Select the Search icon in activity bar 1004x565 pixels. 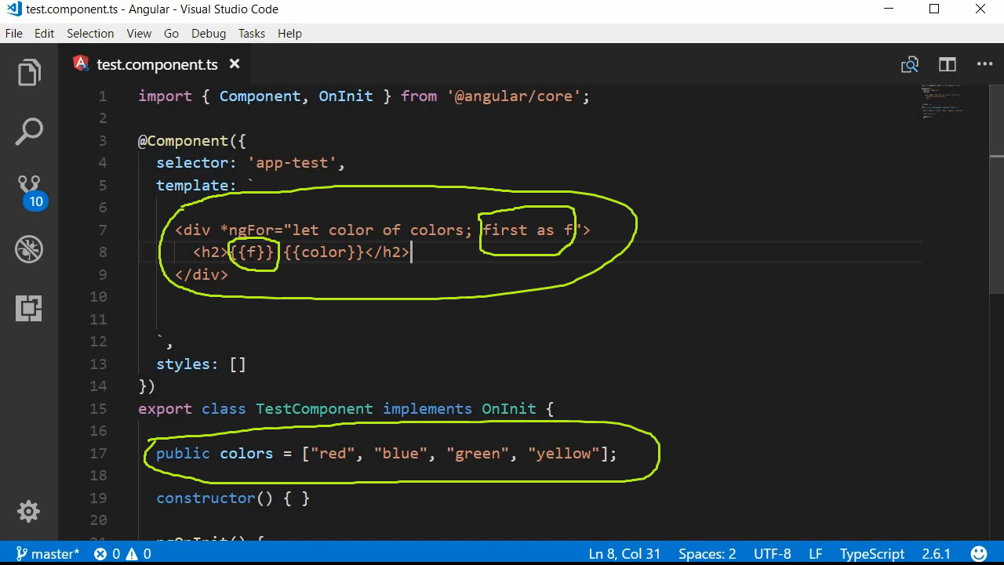(29, 131)
